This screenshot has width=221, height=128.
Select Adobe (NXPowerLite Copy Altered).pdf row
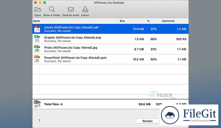(x=111, y=29)
